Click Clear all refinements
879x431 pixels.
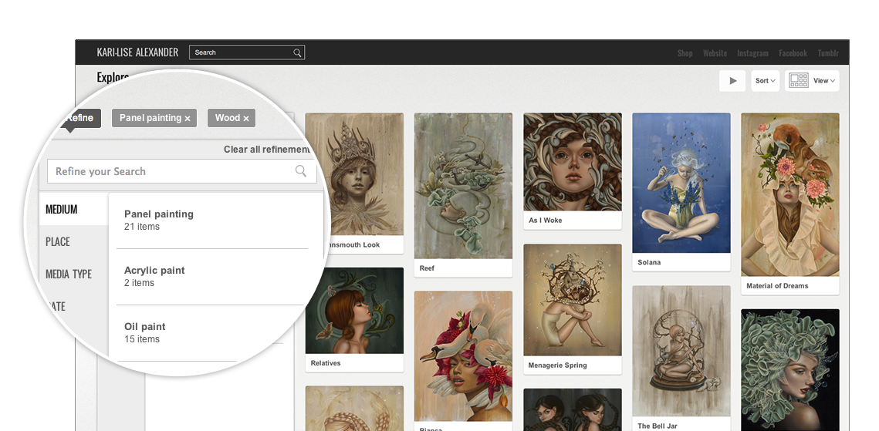coord(268,150)
